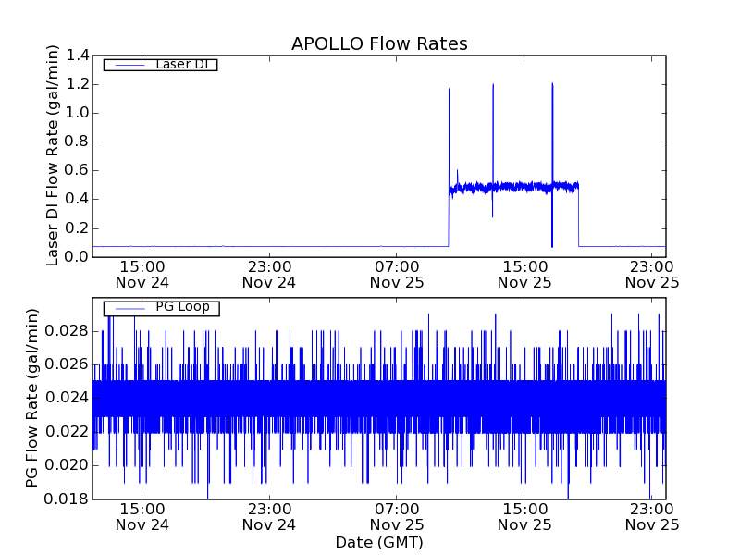This screenshot has width=740, height=555.
Task: Click the APOLLO Flow Rates chart title
Action: click(379, 44)
